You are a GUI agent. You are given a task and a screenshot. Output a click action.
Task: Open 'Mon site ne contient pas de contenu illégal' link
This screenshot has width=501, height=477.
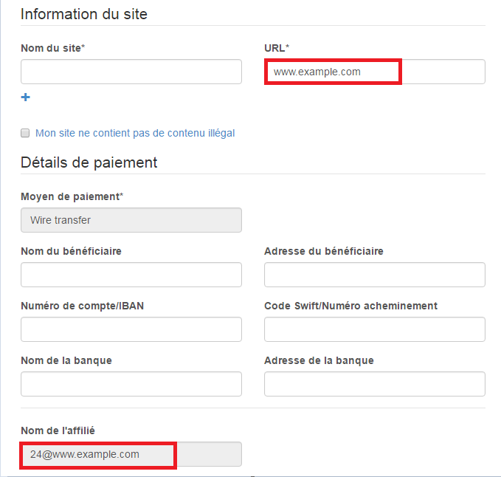point(135,133)
